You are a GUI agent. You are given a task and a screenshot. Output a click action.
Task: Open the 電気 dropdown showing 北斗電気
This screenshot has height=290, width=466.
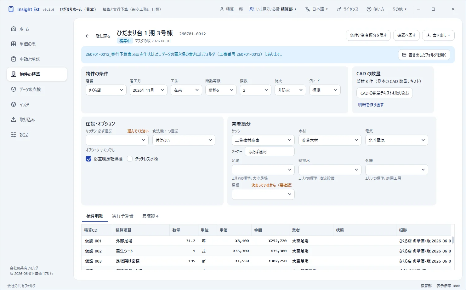397,140
